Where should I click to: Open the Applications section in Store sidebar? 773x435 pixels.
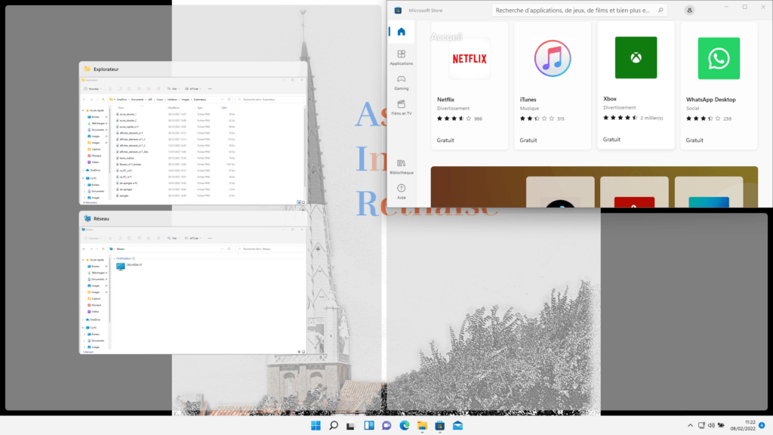pyautogui.click(x=402, y=57)
